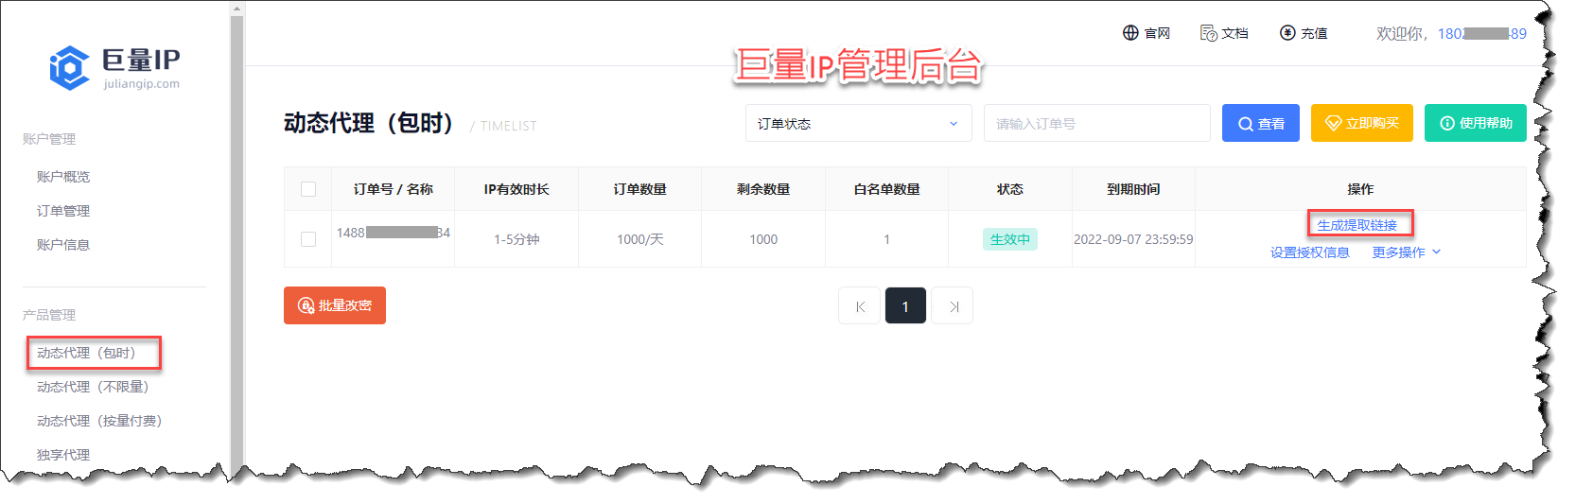Click the whitelist count 1 link

pos(886,239)
